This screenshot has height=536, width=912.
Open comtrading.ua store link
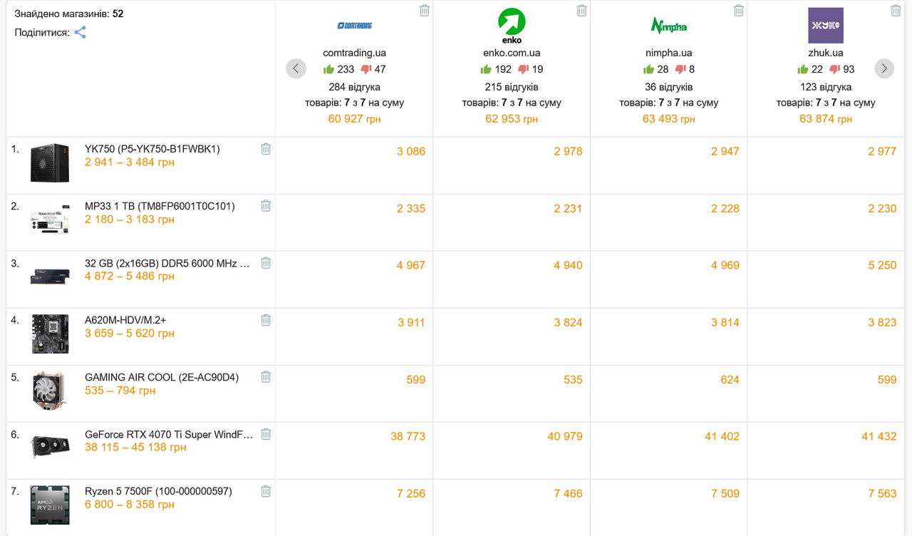click(355, 53)
